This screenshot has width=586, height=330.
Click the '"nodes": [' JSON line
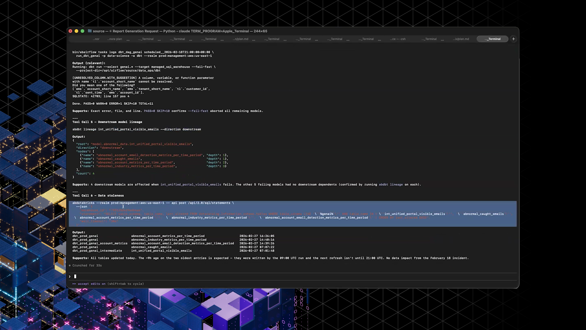coord(85,152)
